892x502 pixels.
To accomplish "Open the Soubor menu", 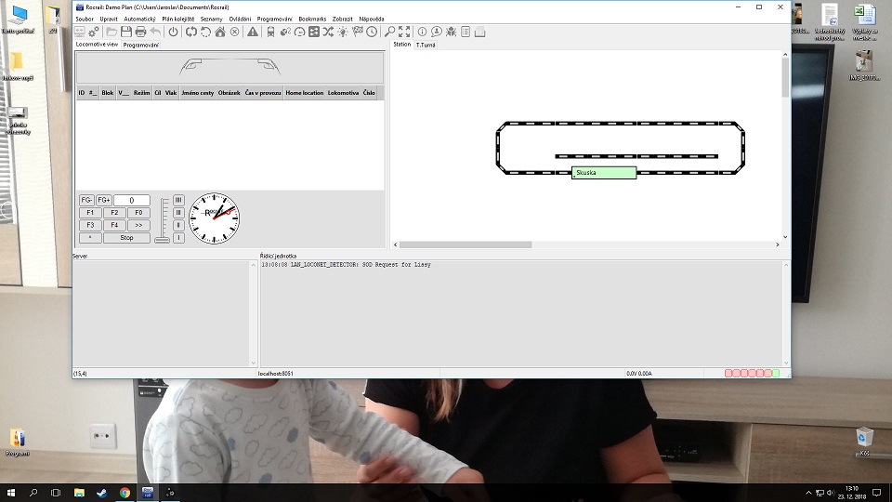I will [85, 19].
